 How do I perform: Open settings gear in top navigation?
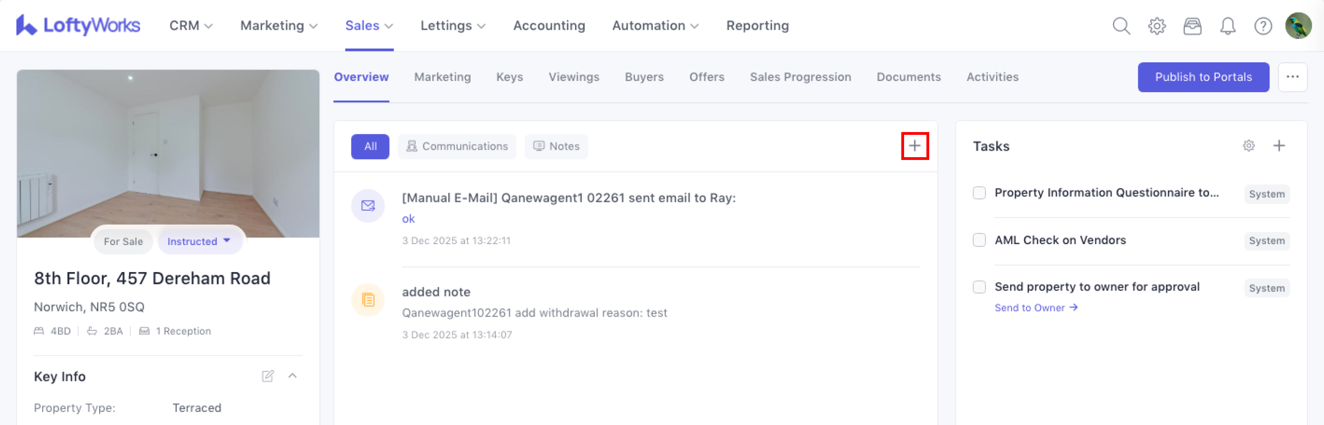[x=1156, y=26]
